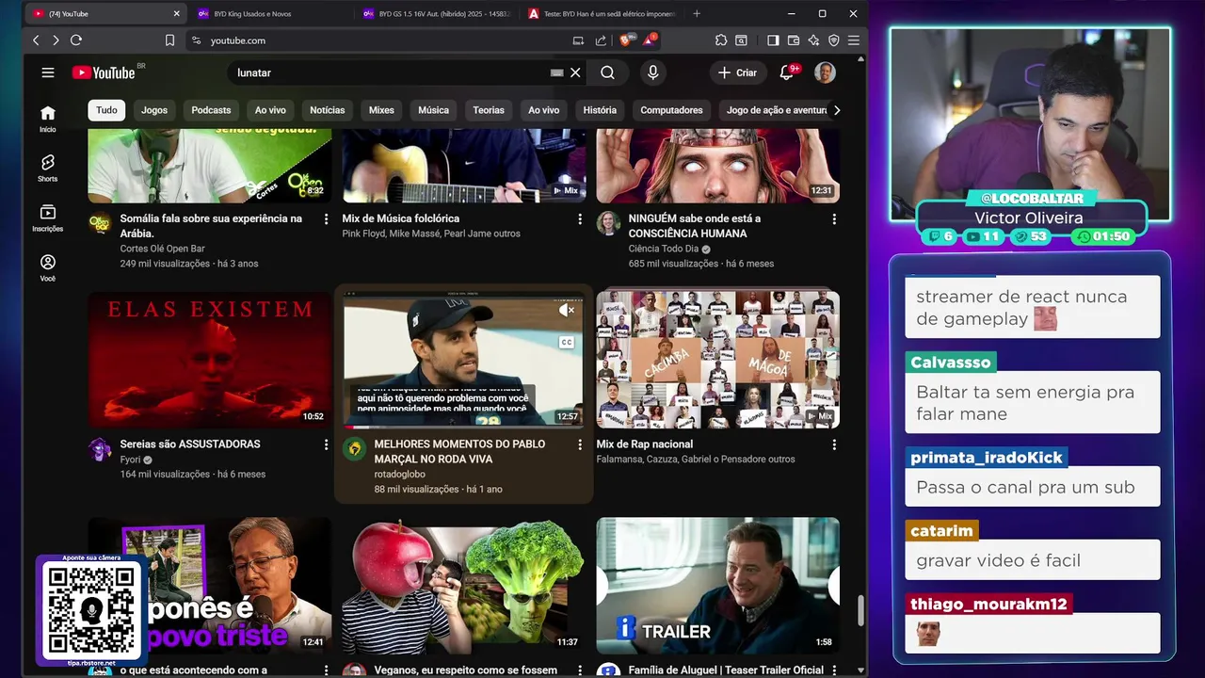Screen dimensions: 1205x678
Task: Switch to the Teste: BYD Han tab
Action: coord(602,13)
